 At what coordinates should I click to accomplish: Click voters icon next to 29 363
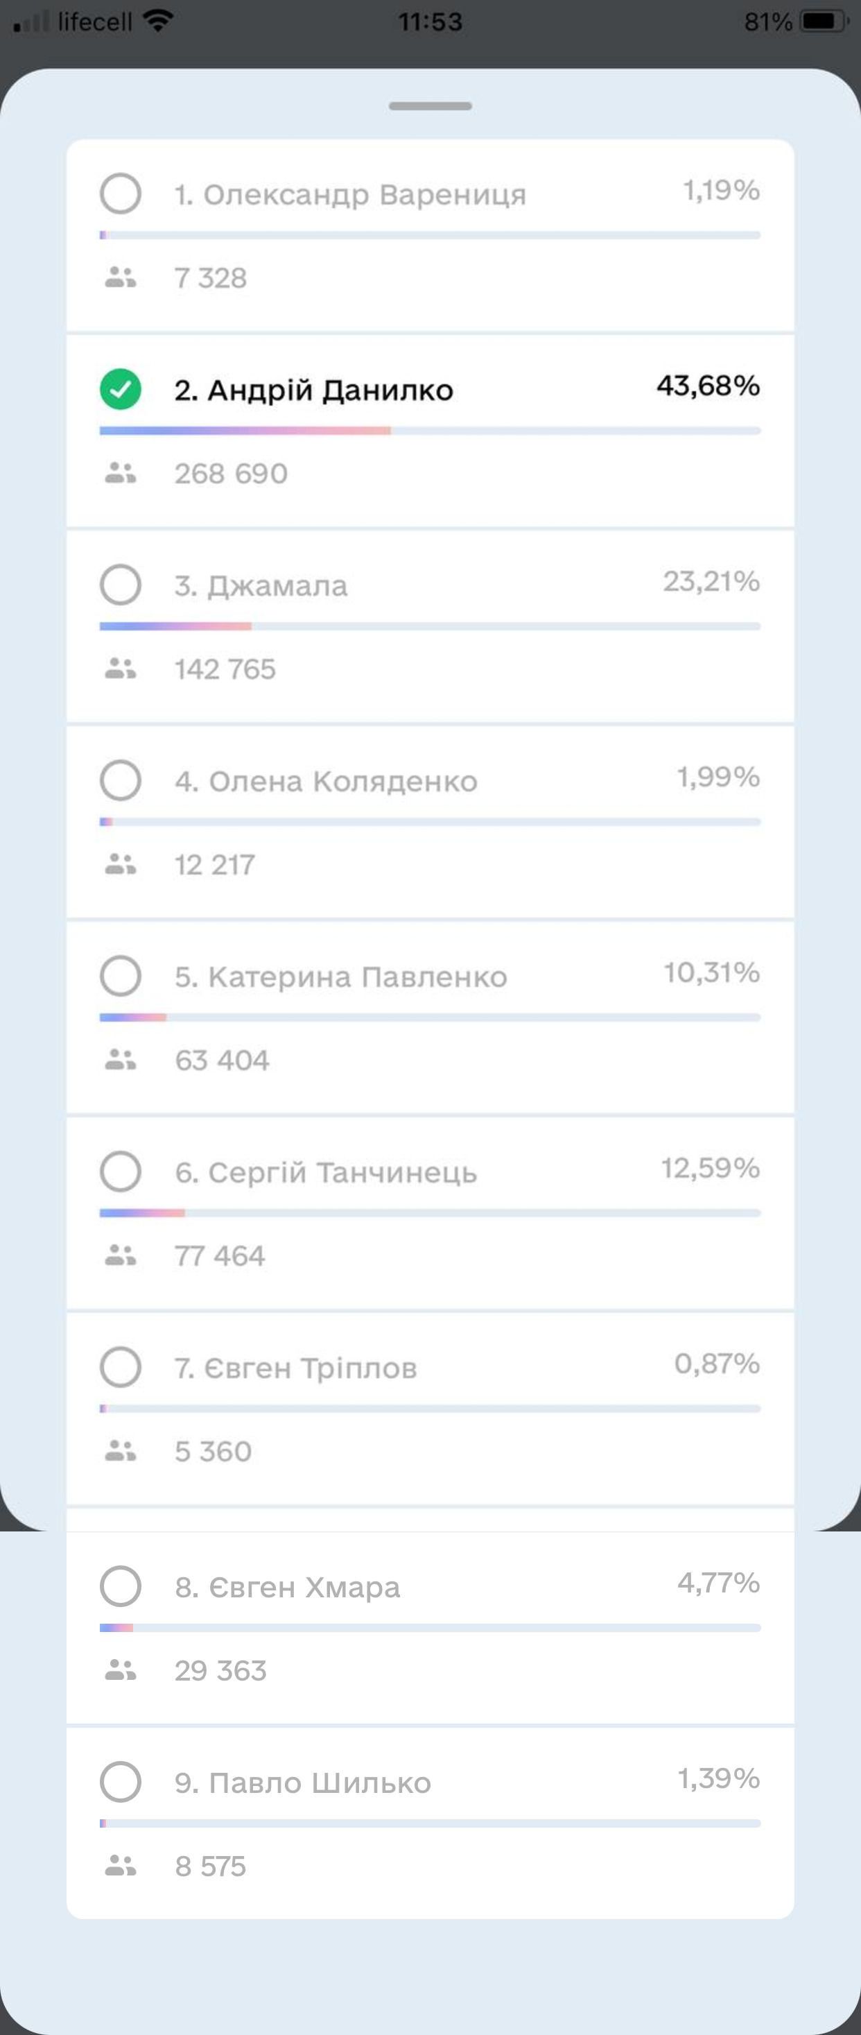(x=120, y=1670)
